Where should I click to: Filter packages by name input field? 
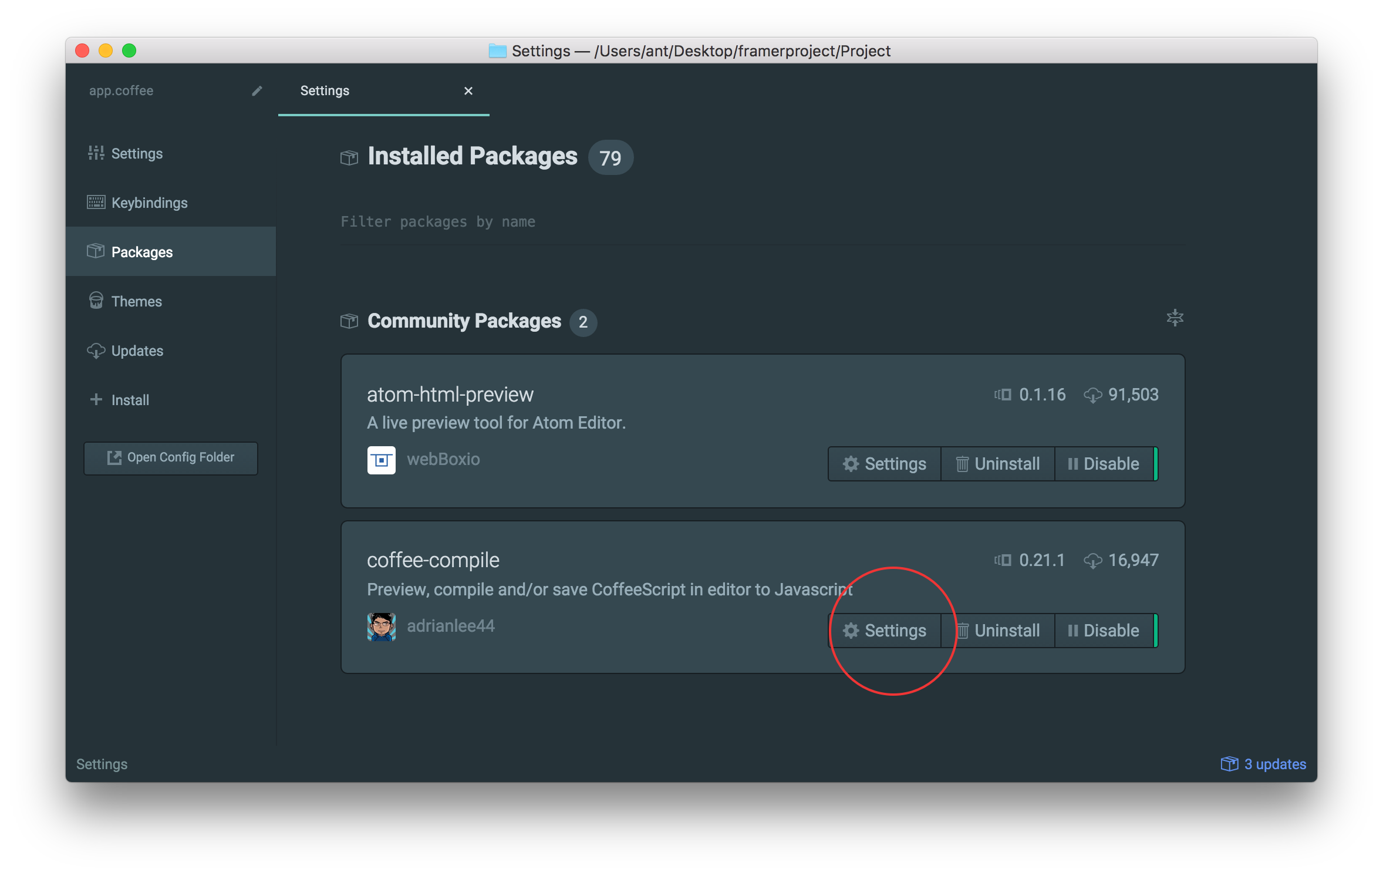coord(762,221)
